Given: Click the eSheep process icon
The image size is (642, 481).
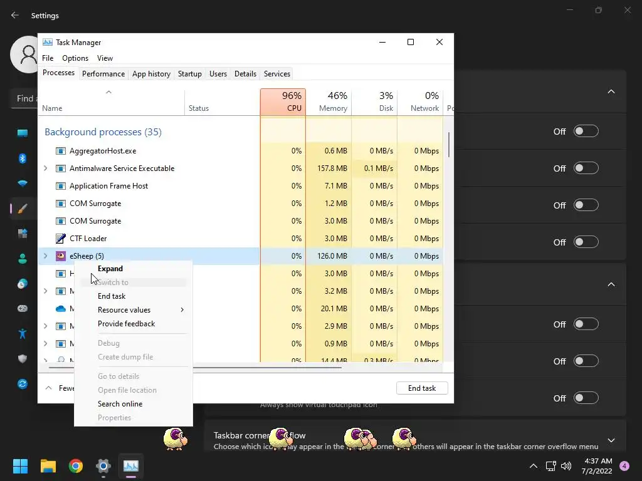Looking at the screenshot, I should click(x=61, y=256).
